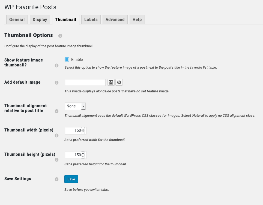Go to the Advanced tab
Screen dimensions: 263x205
[x=115, y=20]
